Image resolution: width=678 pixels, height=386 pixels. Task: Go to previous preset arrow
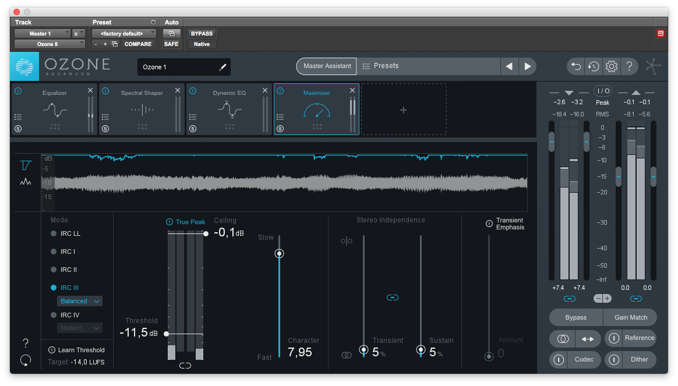509,66
